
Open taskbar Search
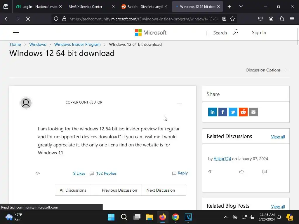[x=124, y=217]
